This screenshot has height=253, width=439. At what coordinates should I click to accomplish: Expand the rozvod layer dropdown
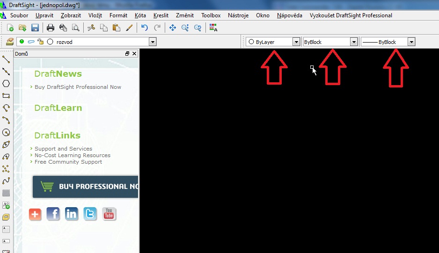(x=152, y=42)
